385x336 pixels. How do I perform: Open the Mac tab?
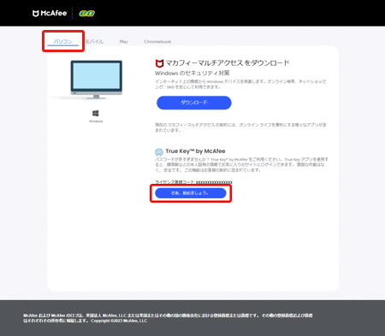pyautogui.click(x=124, y=42)
